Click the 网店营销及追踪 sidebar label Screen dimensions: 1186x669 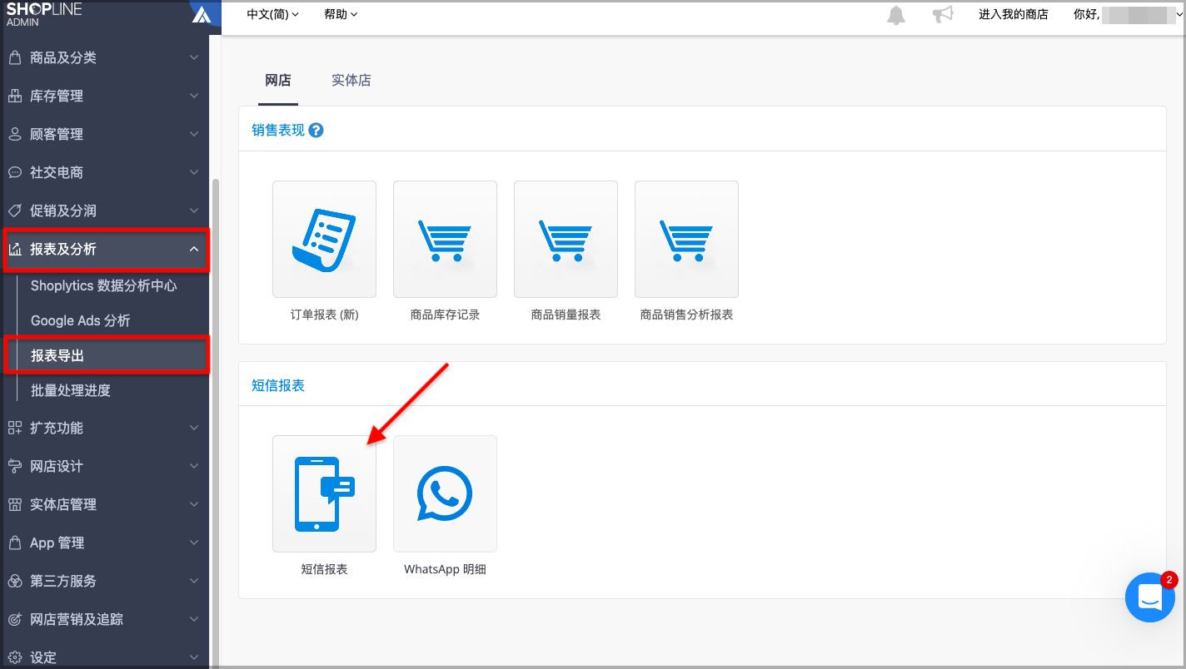tap(77, 619)
